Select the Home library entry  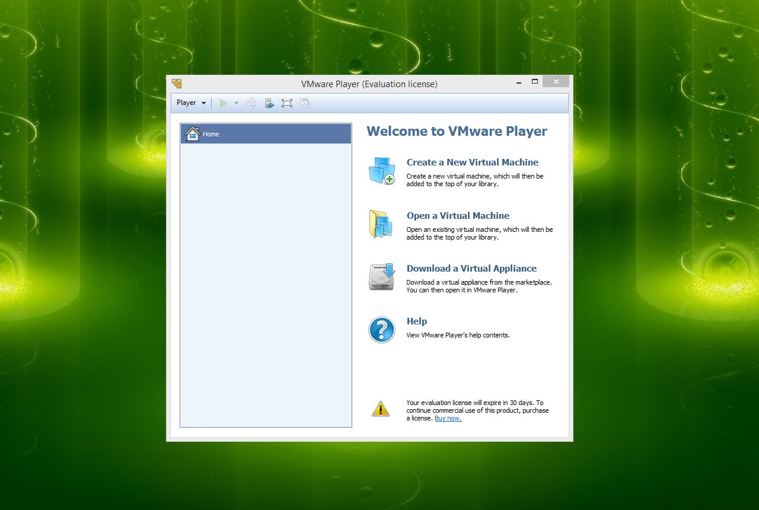point(266,134)
